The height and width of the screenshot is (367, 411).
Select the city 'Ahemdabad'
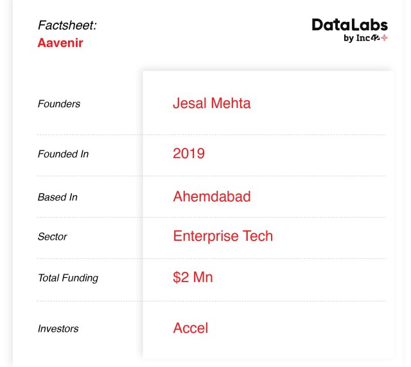coord(211,197)
